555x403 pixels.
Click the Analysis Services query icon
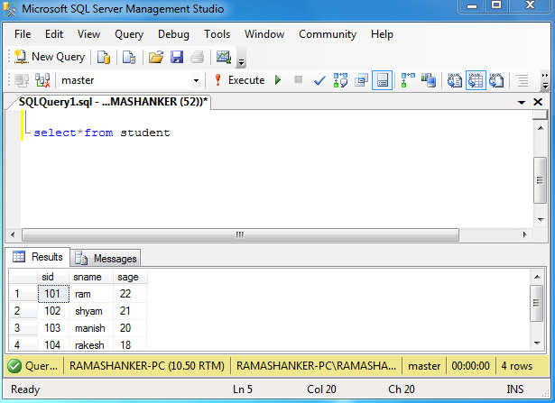tap(129, 57)
